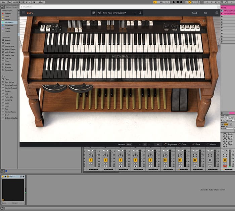
Task: Toggle the yellow automation arm button
Action: click(x=190, y=2)
